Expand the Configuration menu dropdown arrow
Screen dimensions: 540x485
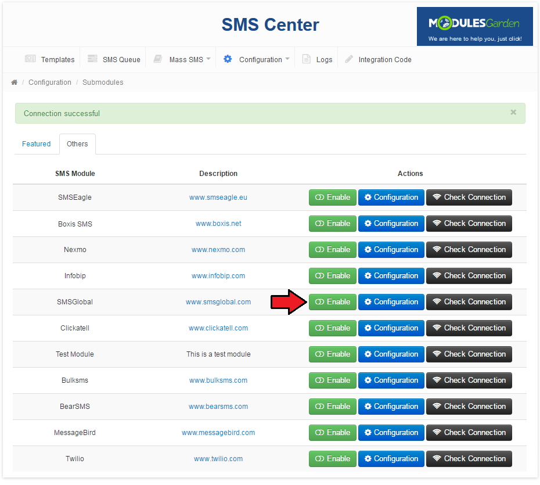(287, 59)
